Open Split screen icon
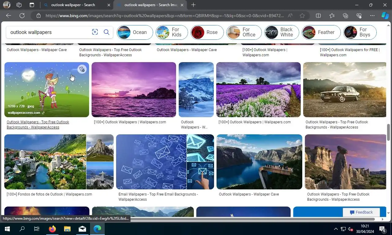This screenshot has height=235, width=392. click(x=318, y=16)
